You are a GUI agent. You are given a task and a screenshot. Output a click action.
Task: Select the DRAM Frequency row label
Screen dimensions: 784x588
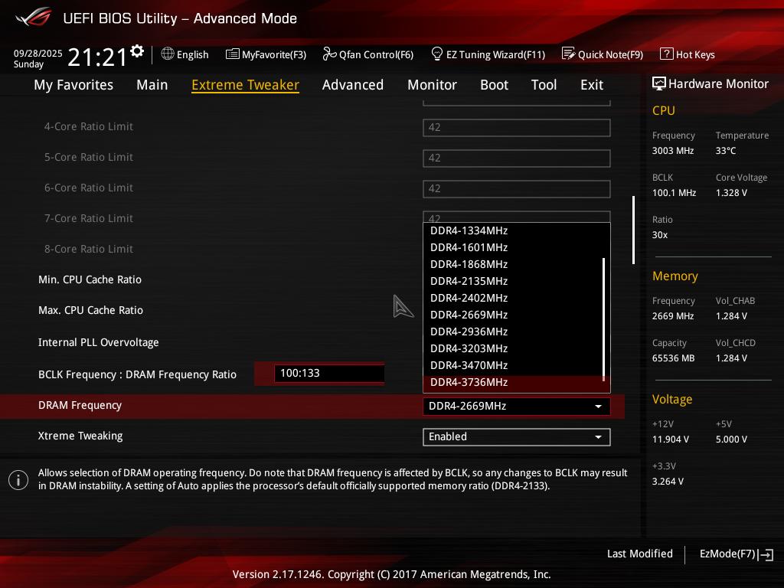coord(80,405)
